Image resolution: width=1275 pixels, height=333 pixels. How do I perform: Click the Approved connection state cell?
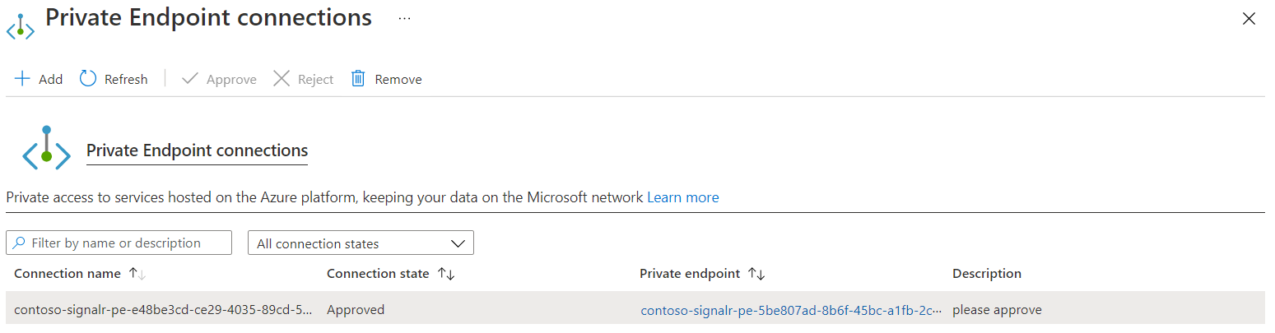pos(356,311)
